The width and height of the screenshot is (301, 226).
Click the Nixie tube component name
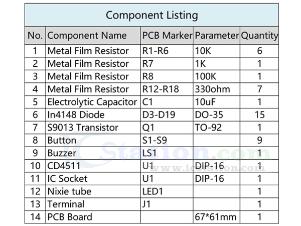[69, 191]
